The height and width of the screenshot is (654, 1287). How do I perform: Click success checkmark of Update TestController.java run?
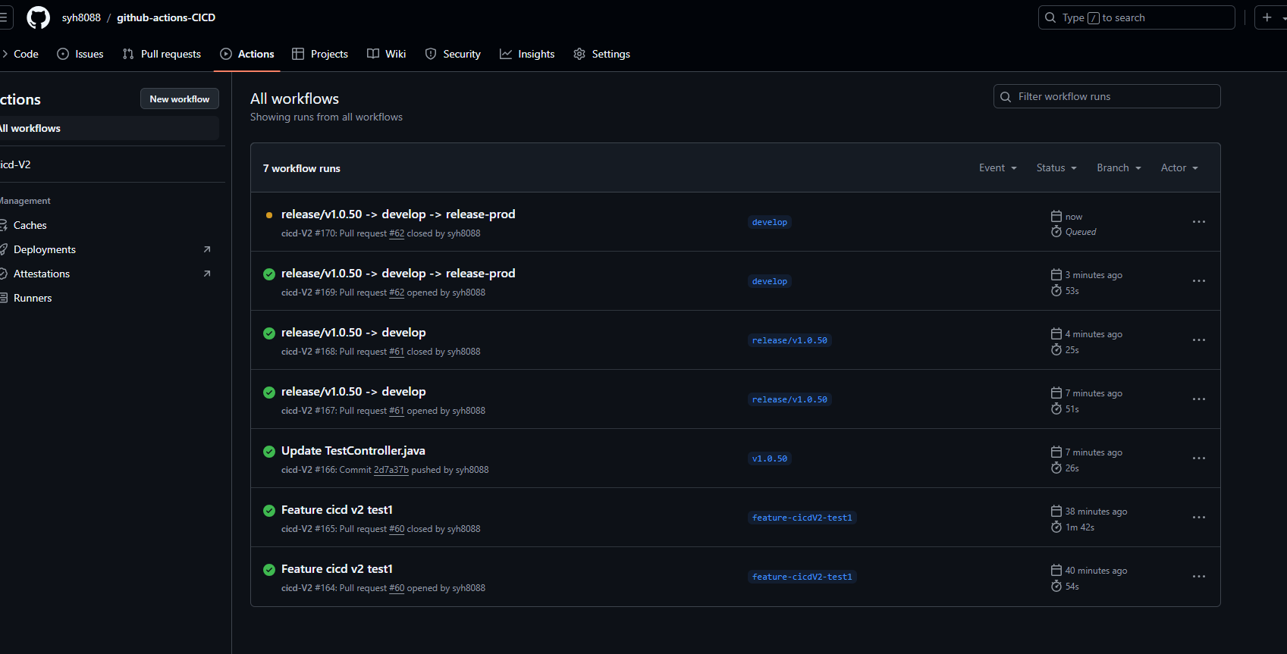(269, 452)
